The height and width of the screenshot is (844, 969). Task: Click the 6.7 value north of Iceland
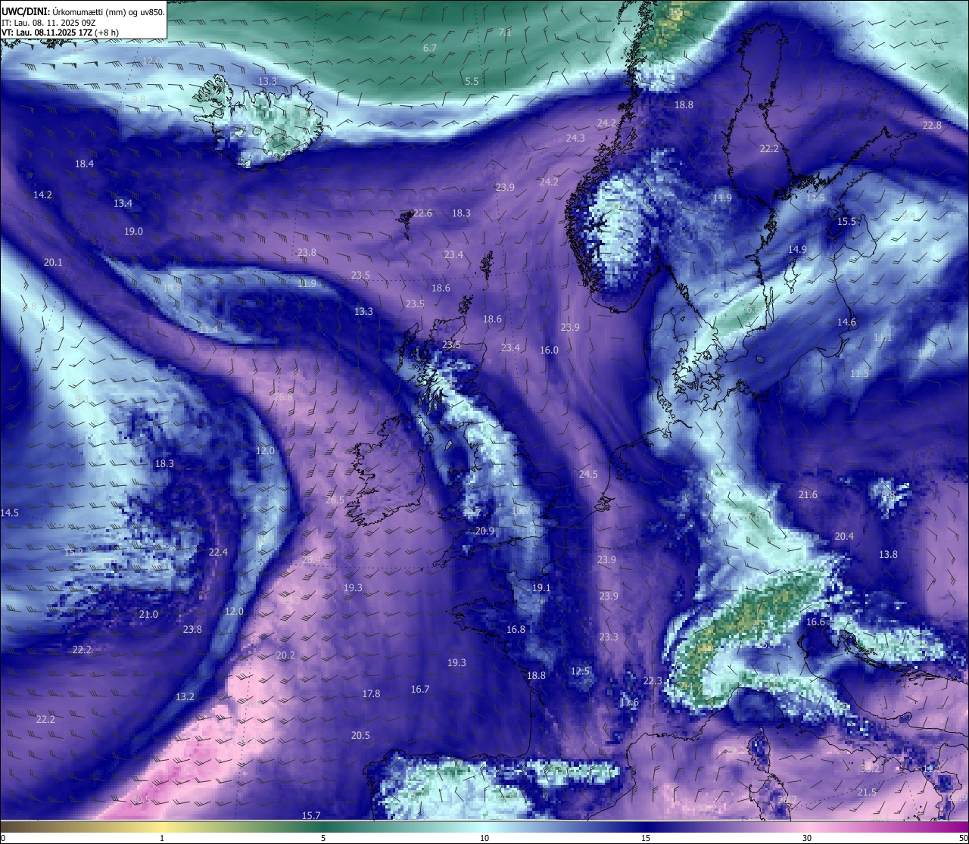(x=429, y=48)
